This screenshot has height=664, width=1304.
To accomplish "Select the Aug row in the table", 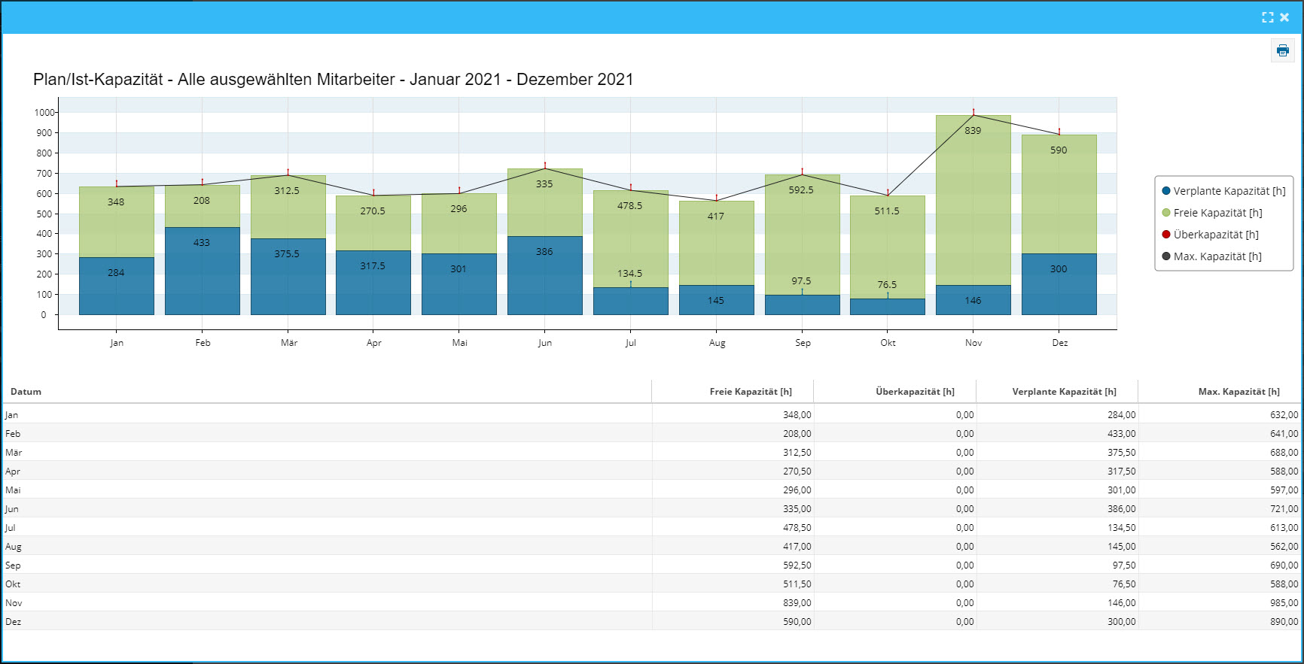I will pos(652,546).
